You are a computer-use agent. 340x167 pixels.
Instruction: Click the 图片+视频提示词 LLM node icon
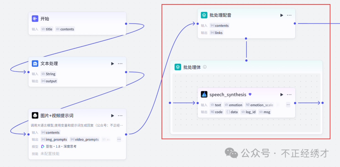tap(35, 116)
